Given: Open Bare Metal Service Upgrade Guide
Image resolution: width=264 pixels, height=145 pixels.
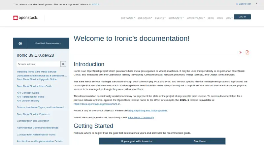Looking at the screenshot, I should pyautogui.click(x=37, y=79).
